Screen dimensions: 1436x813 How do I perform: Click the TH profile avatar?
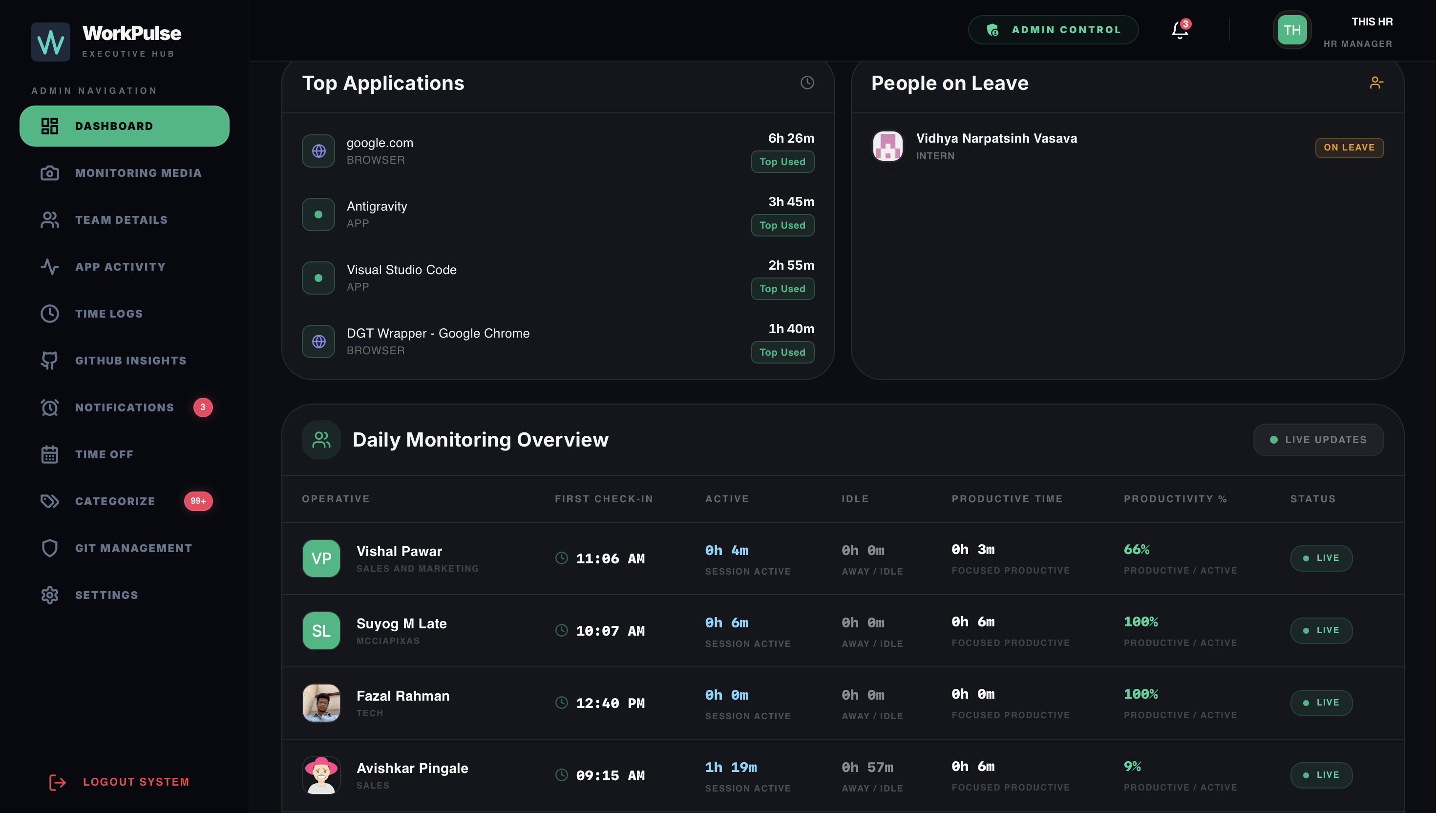[1292, 30]
